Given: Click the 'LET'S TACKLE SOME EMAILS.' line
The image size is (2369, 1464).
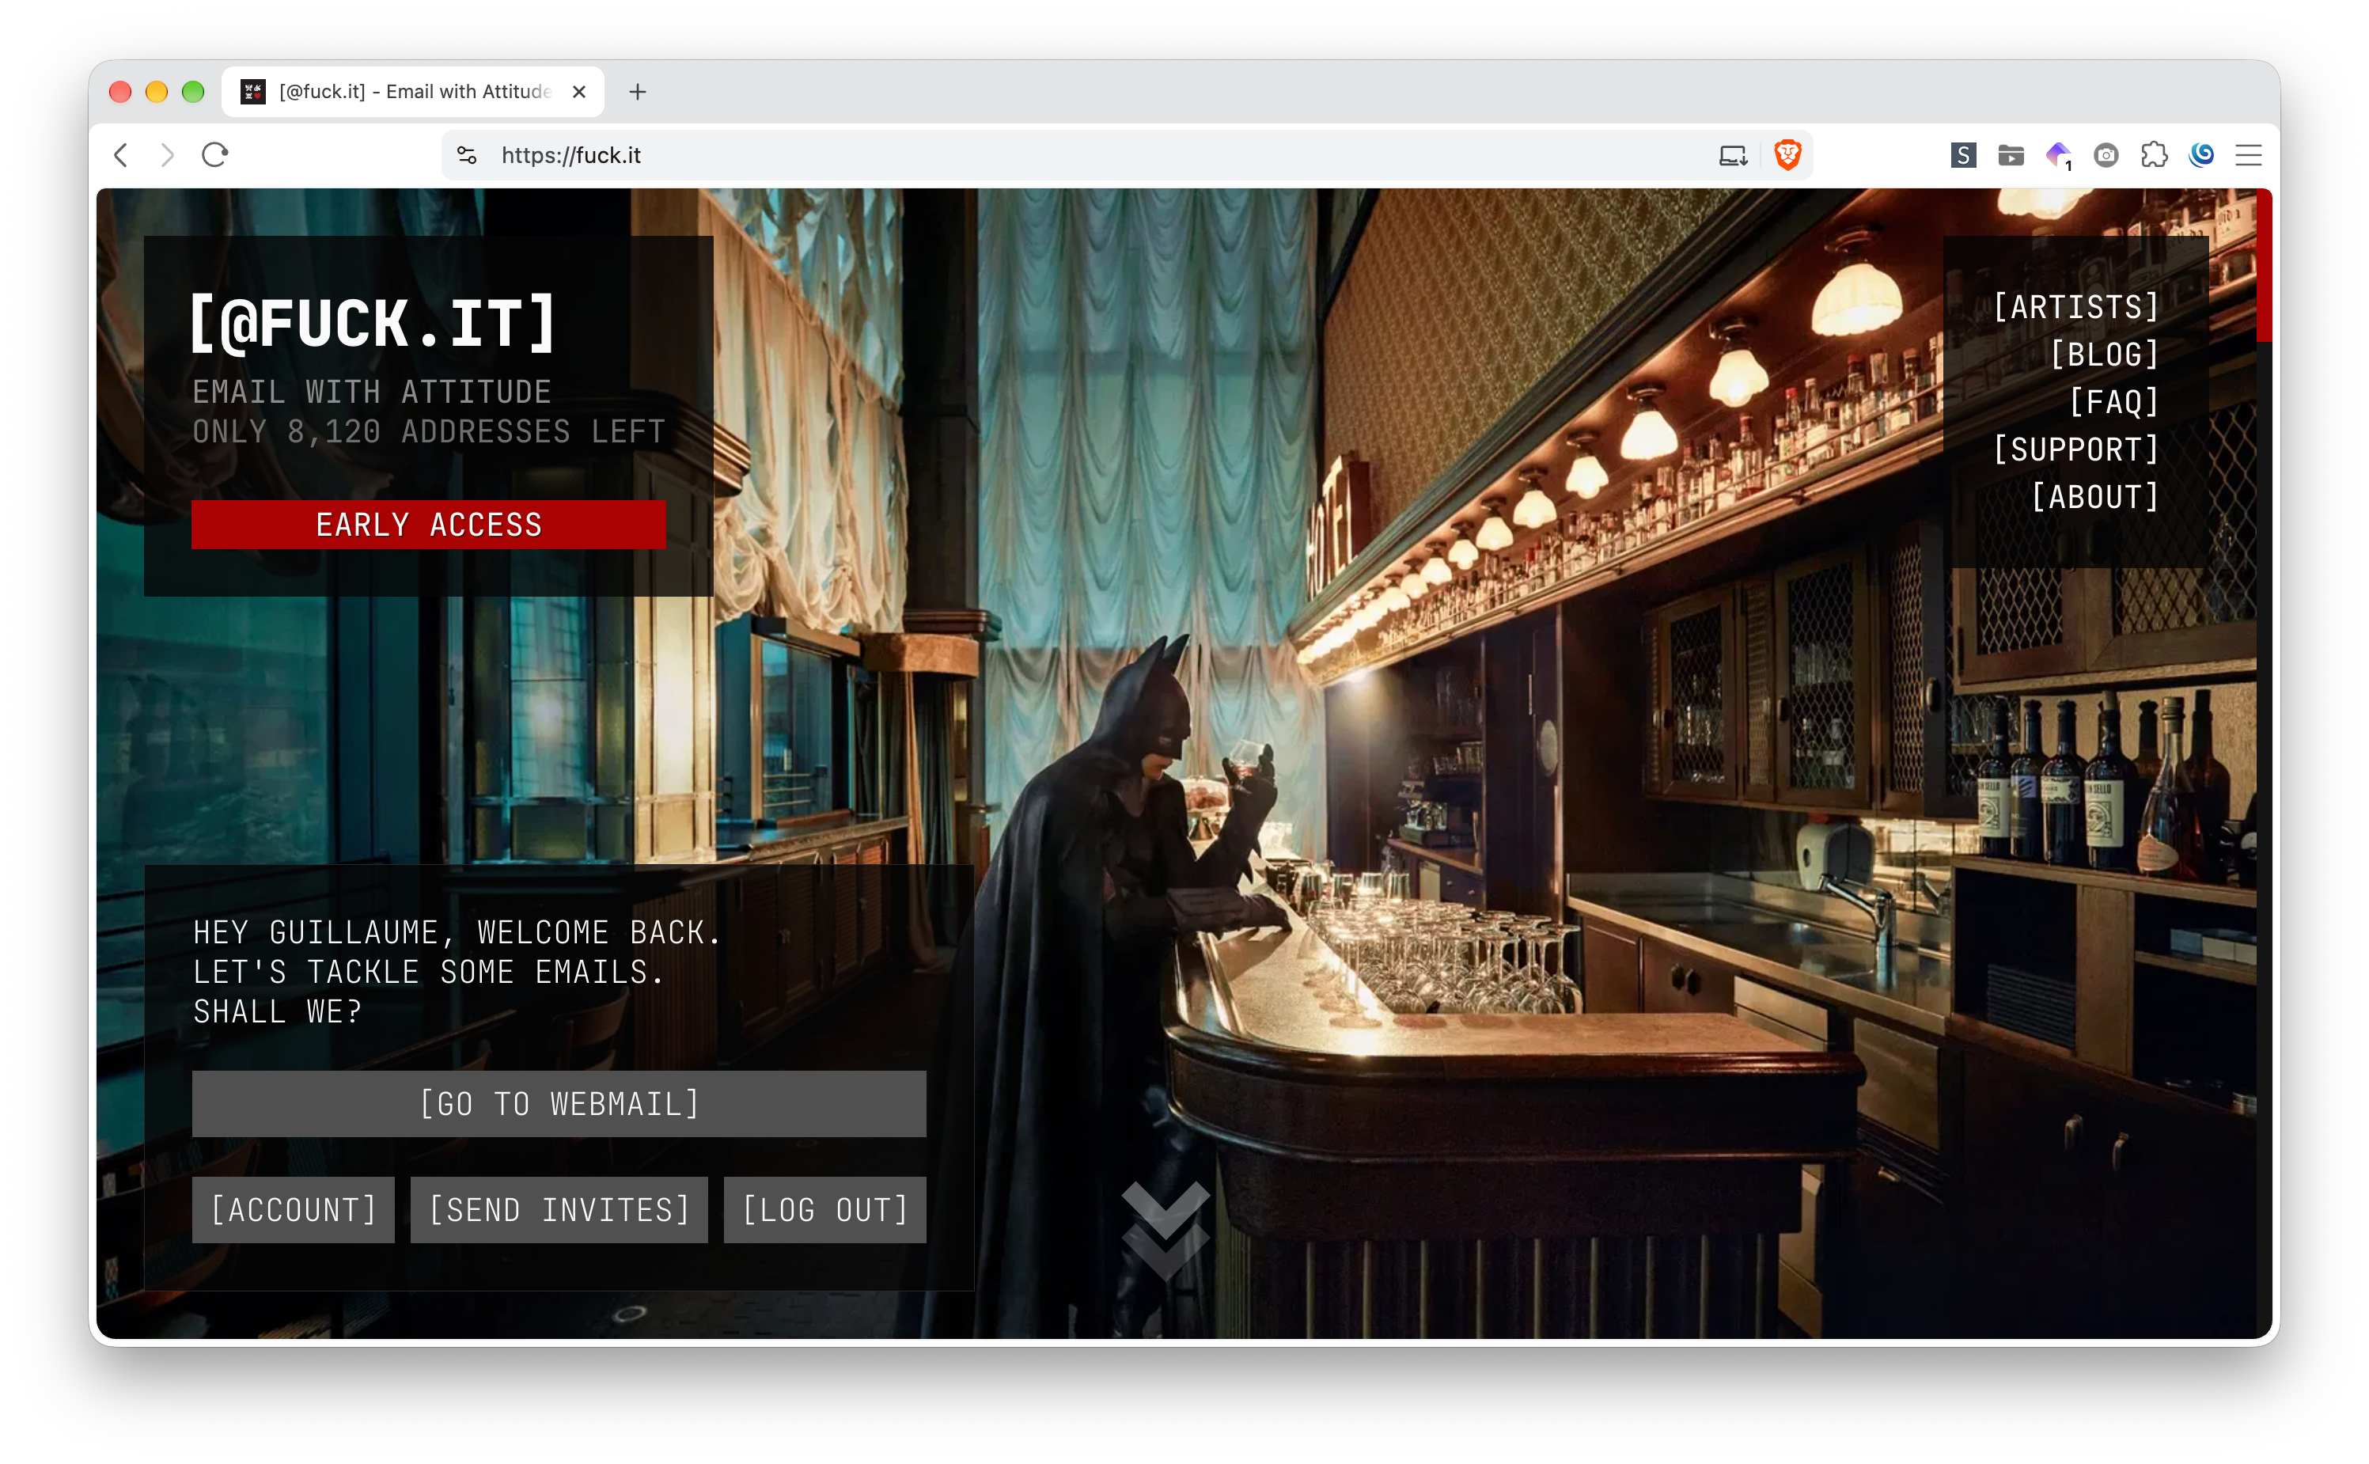Looking at the screenshot, I should 429,972.
